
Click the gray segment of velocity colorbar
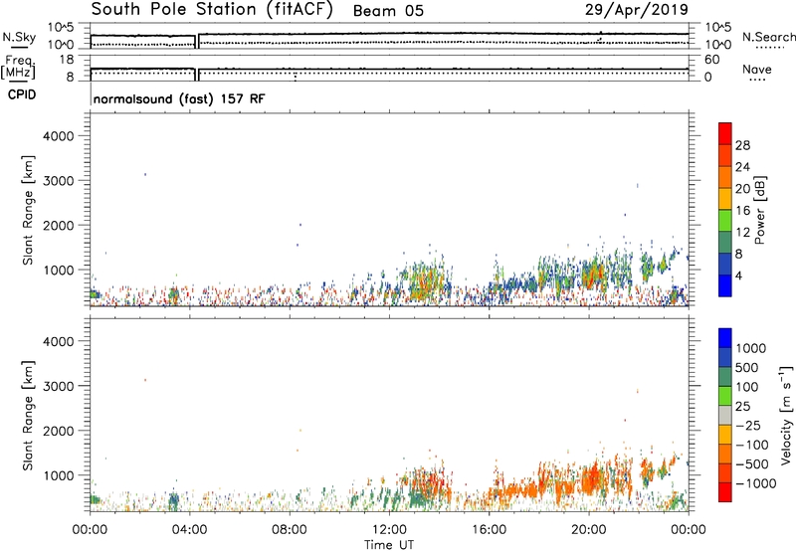725,415
